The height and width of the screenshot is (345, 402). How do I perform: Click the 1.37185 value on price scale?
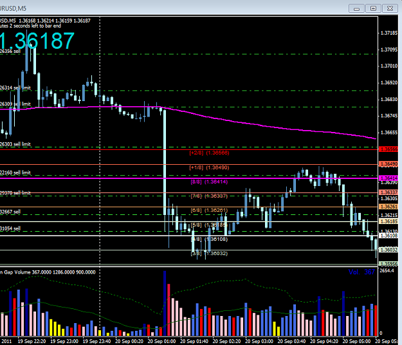click(x=389, y=33)
